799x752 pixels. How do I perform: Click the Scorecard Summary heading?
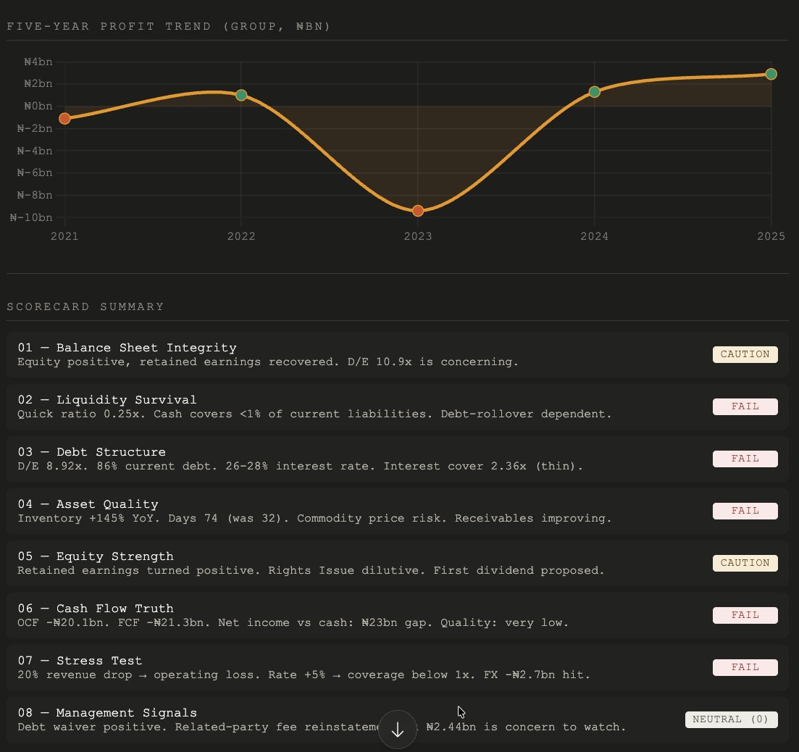85,306
